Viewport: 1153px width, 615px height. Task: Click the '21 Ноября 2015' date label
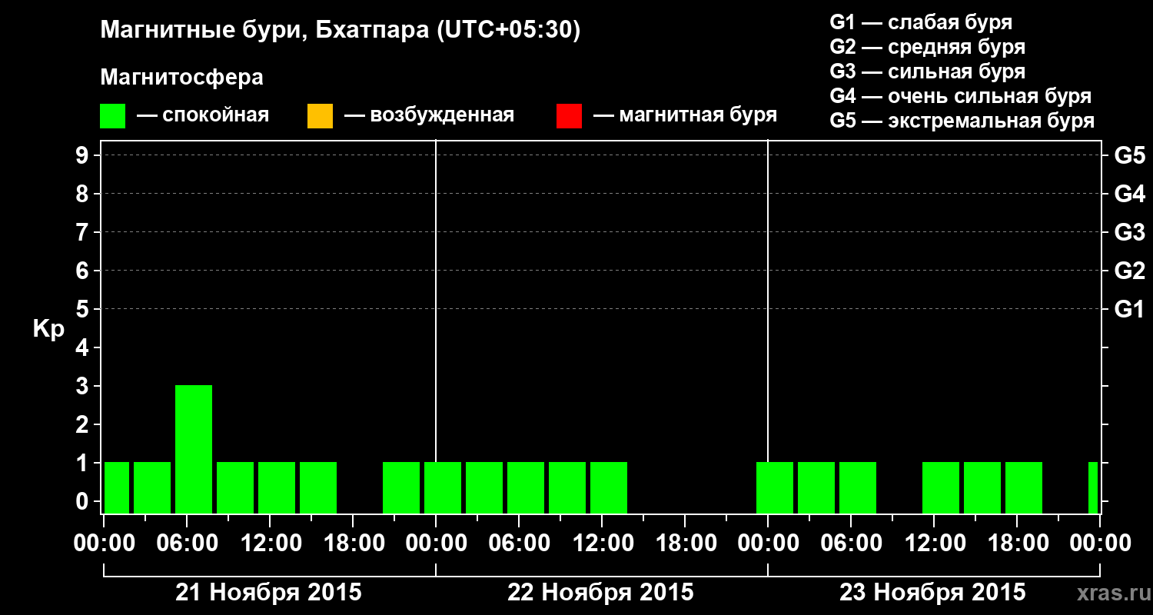(269, 593)
